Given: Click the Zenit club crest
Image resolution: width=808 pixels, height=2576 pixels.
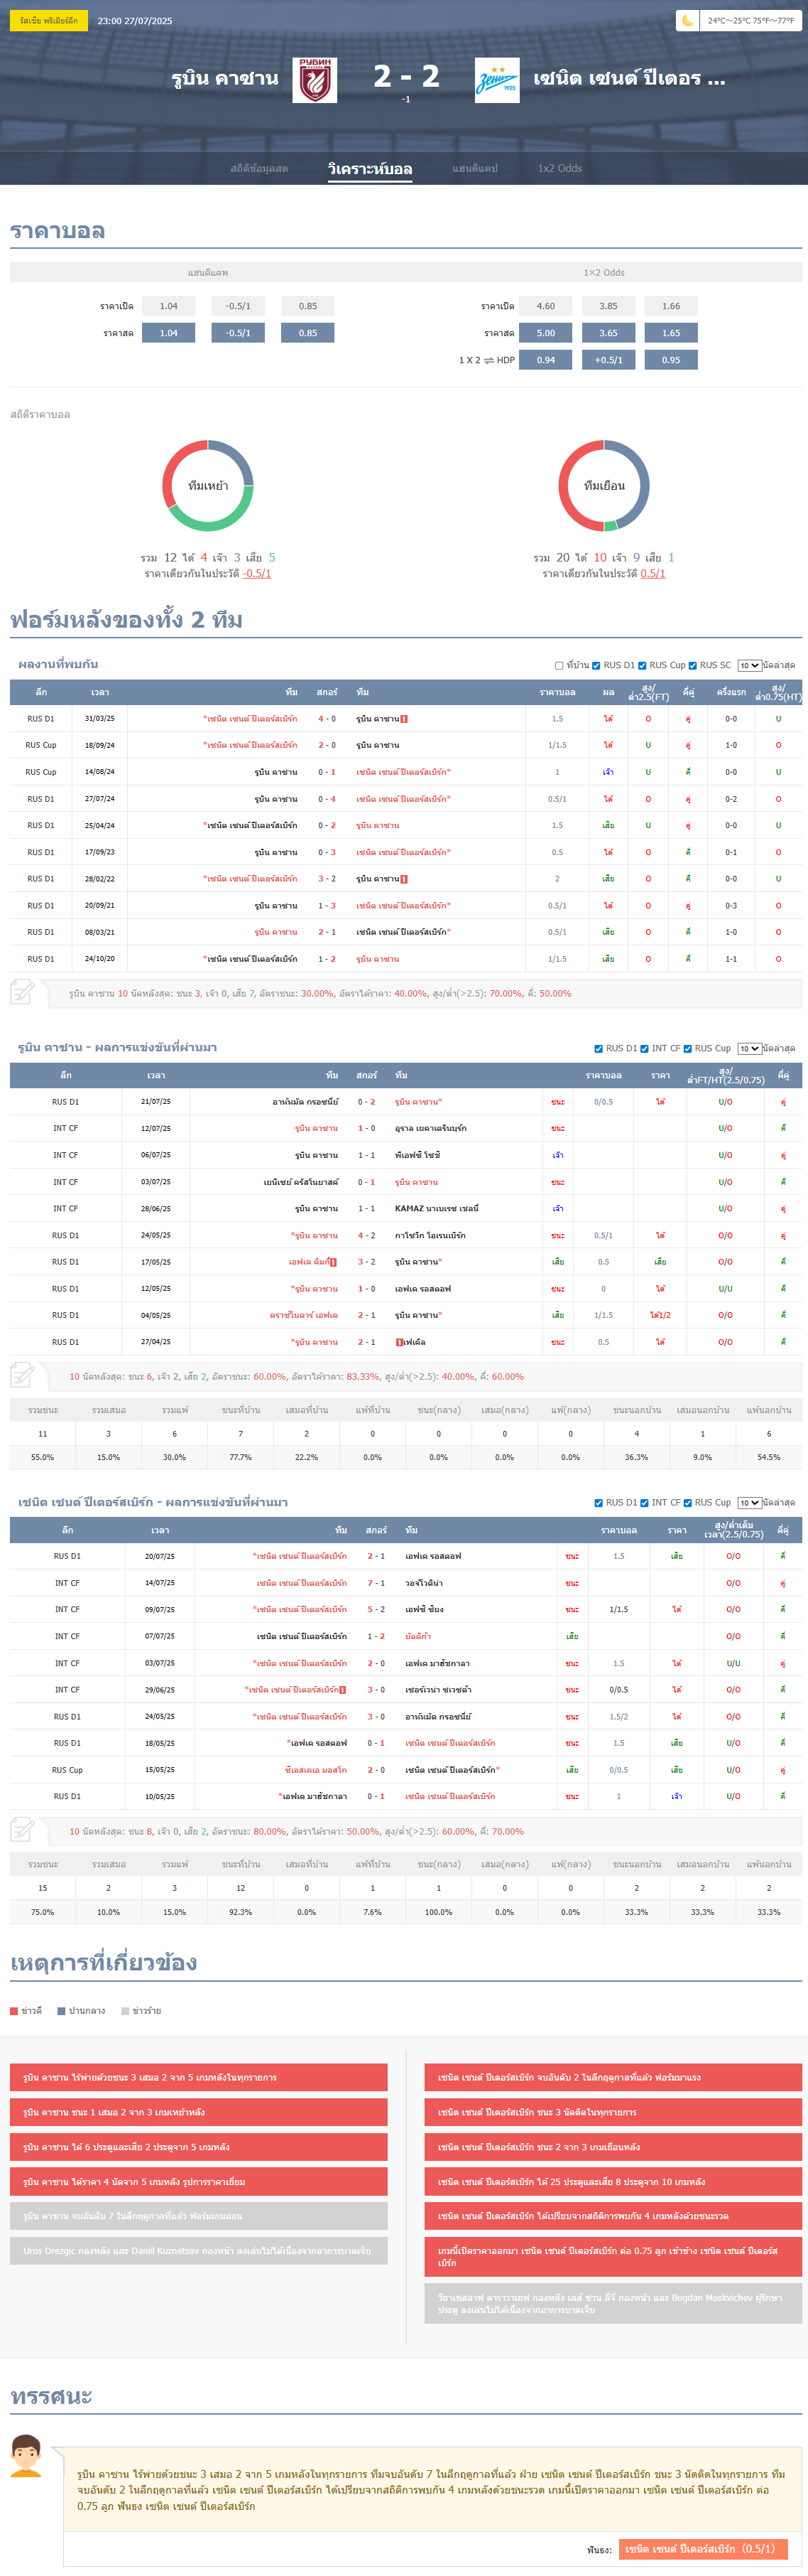Looking at the screenshot, I should coord(496,80).
